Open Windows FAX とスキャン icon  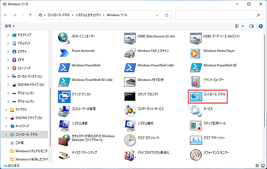(x=130, y=53)
